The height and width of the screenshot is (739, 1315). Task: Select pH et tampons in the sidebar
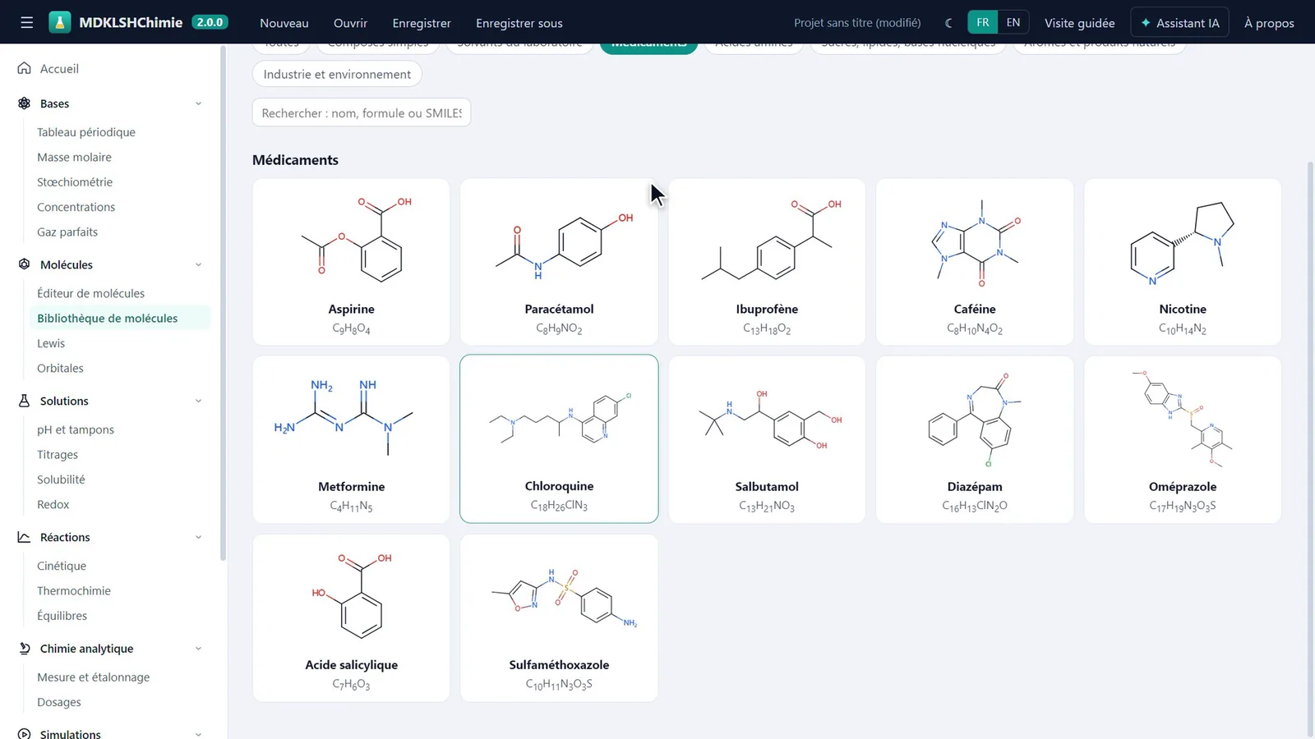[76, 429]
